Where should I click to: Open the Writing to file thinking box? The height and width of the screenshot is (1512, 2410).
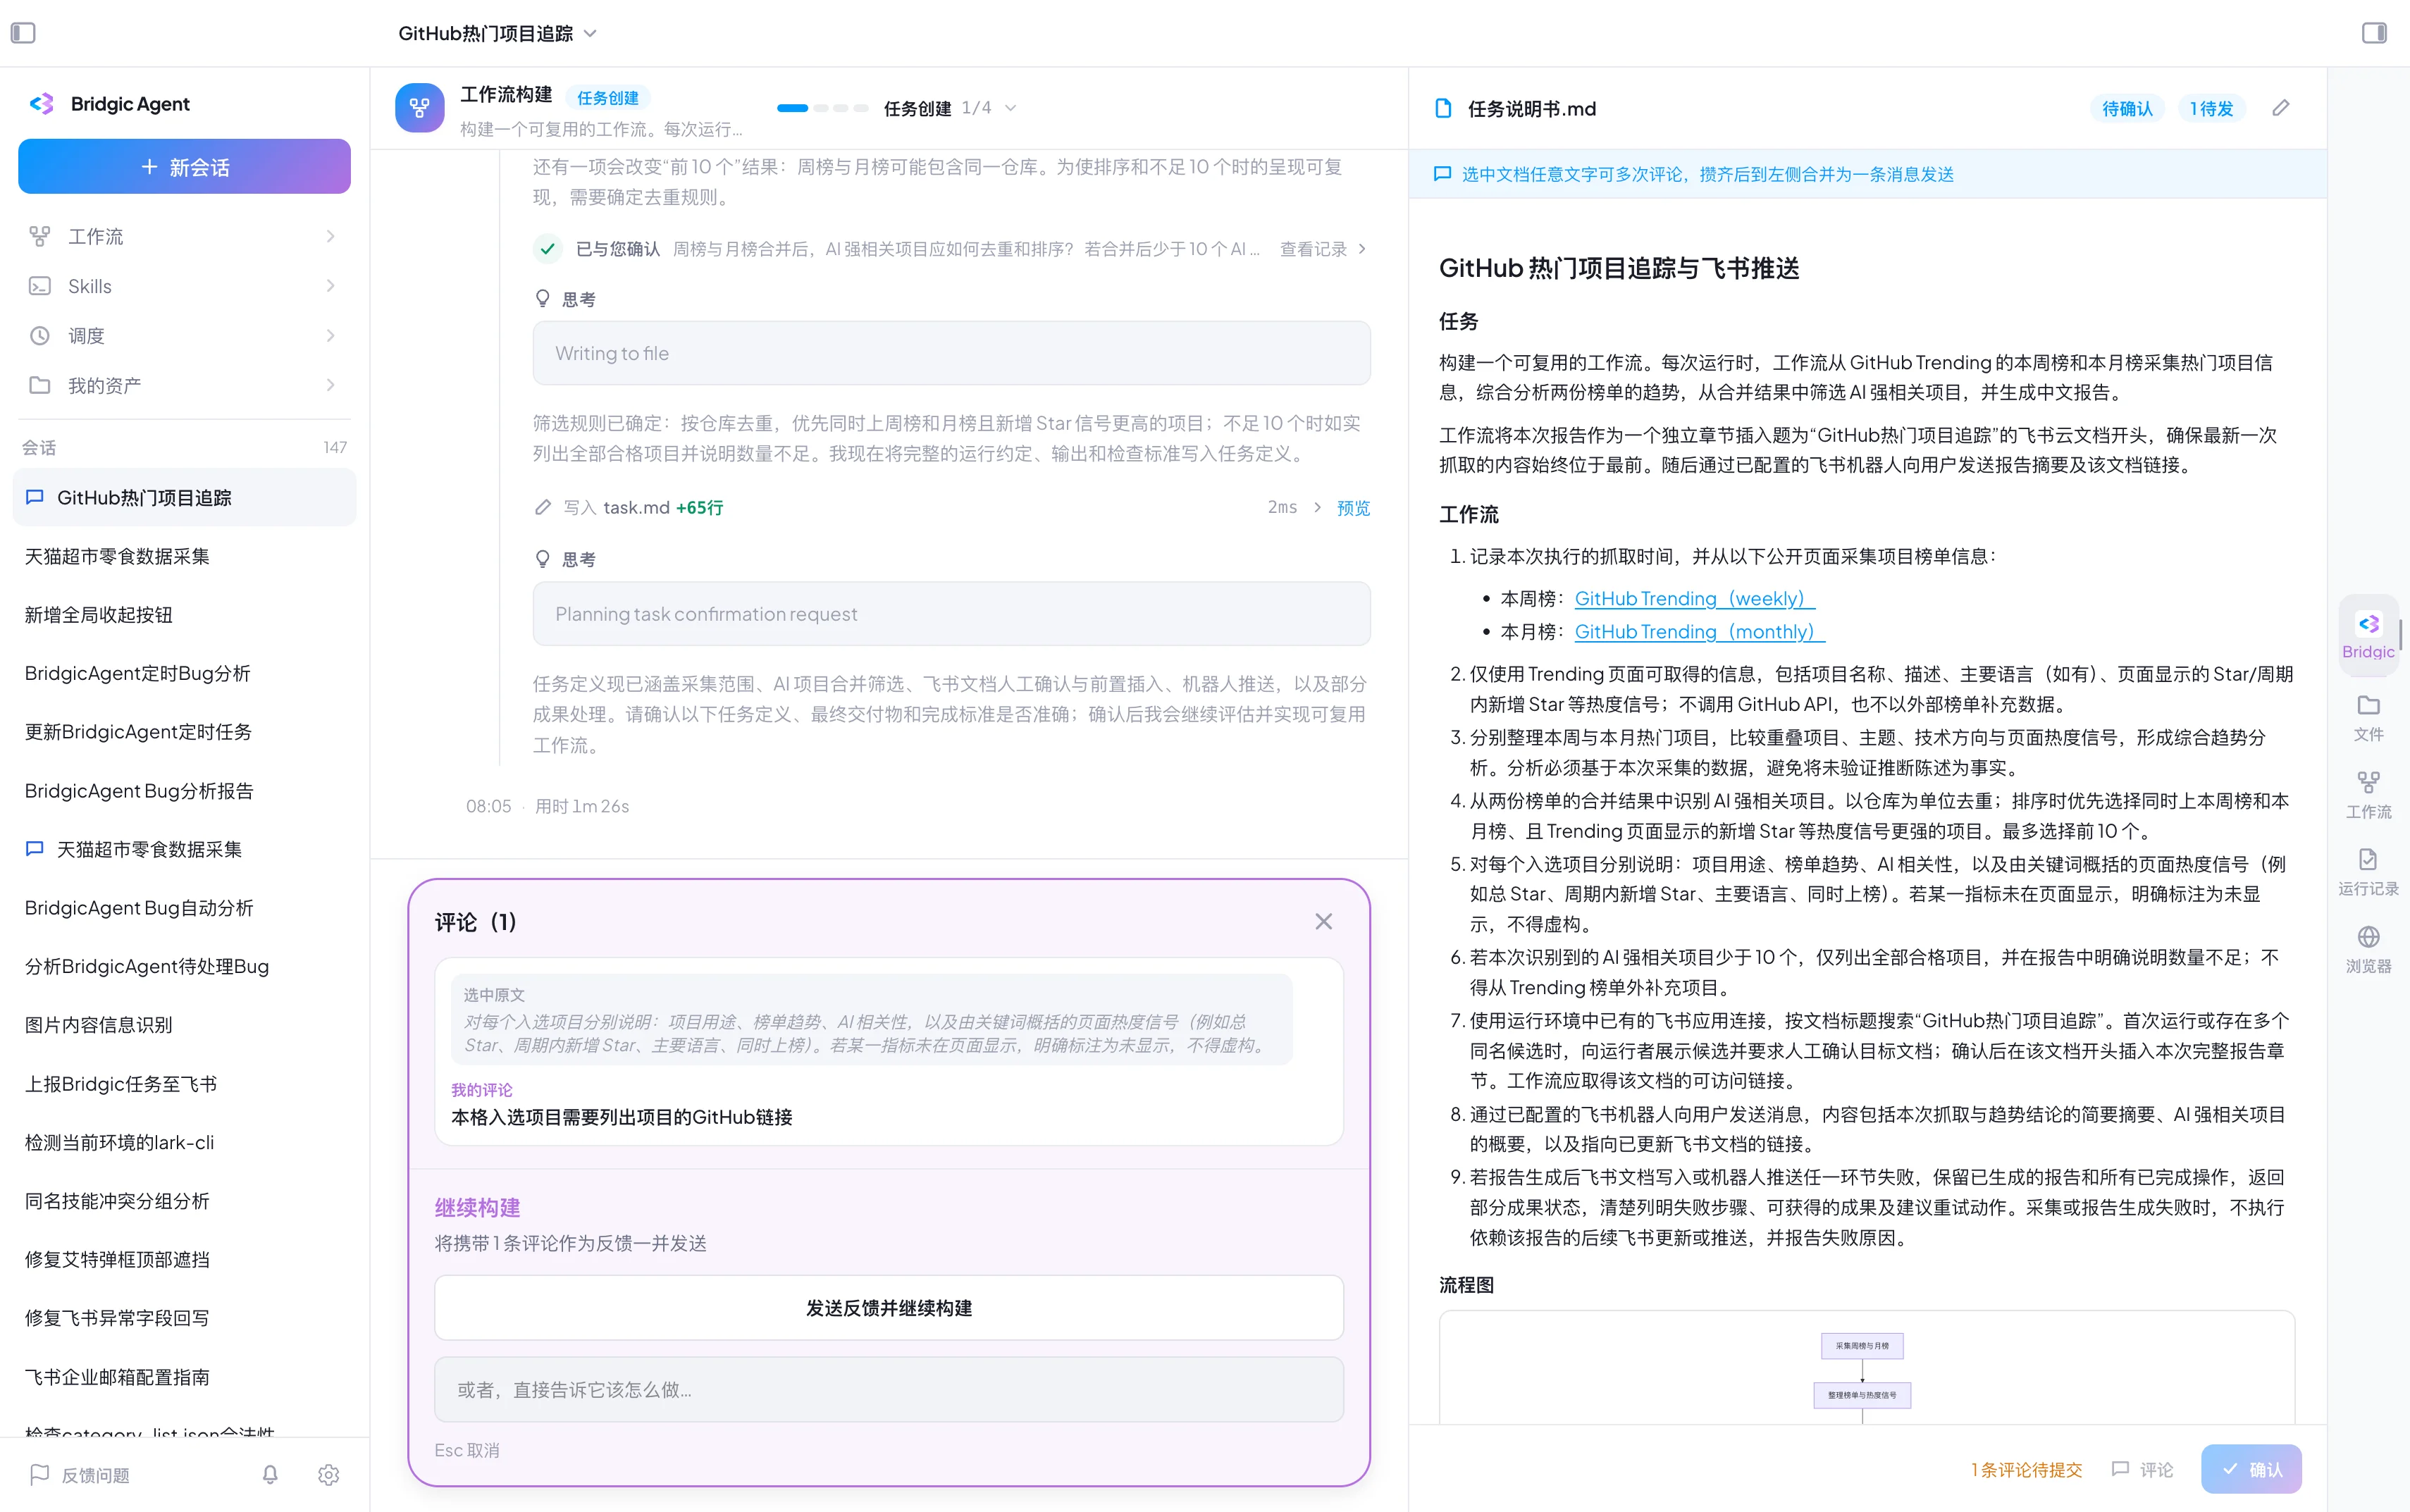(951, 353)
